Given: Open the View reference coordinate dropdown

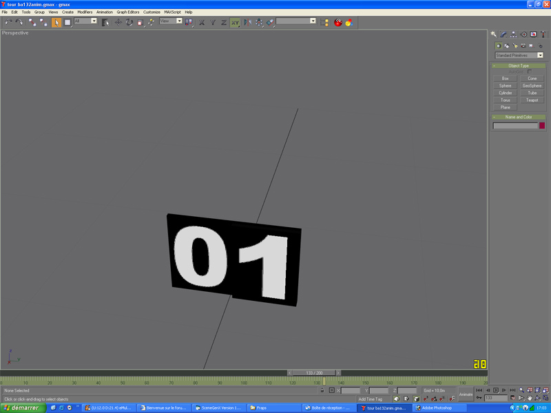Looking at the screenshot, I should (171, 21).
